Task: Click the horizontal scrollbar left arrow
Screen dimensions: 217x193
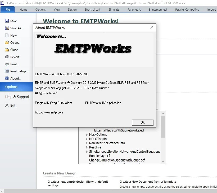Action: pos(2,191)
